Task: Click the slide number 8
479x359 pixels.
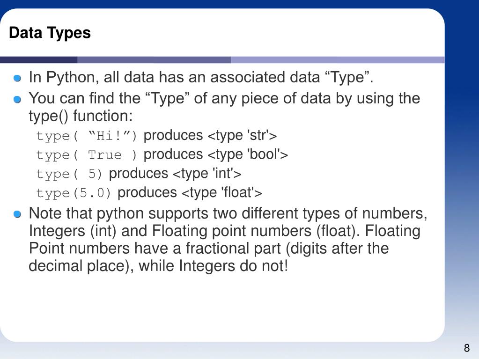Action: (x=466, y=348)
